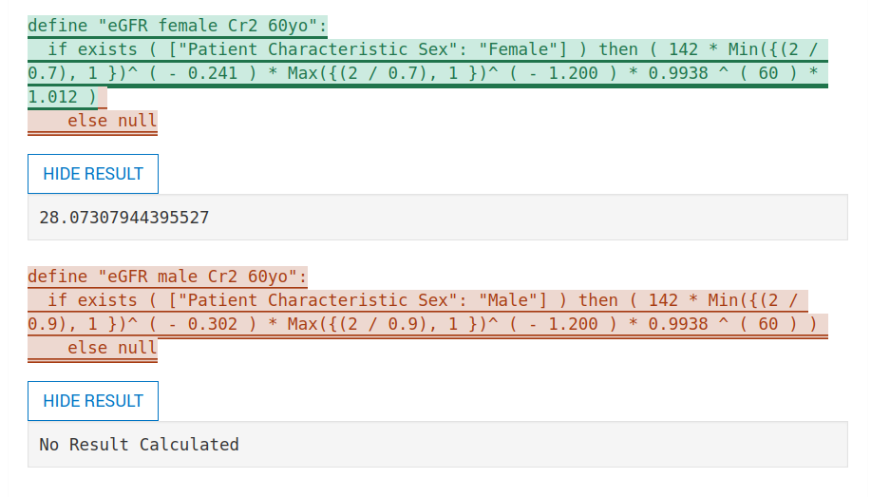This screenshot has width=871, height=497.
Task: Click the Min function in female formula
Action: 743,49
